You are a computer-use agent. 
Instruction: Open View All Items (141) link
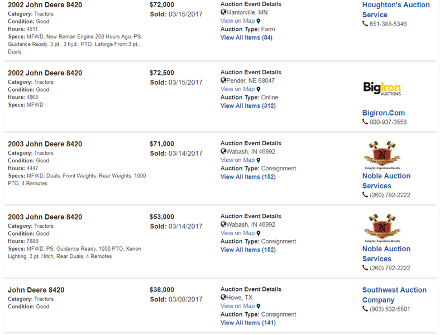click(248, 323)
